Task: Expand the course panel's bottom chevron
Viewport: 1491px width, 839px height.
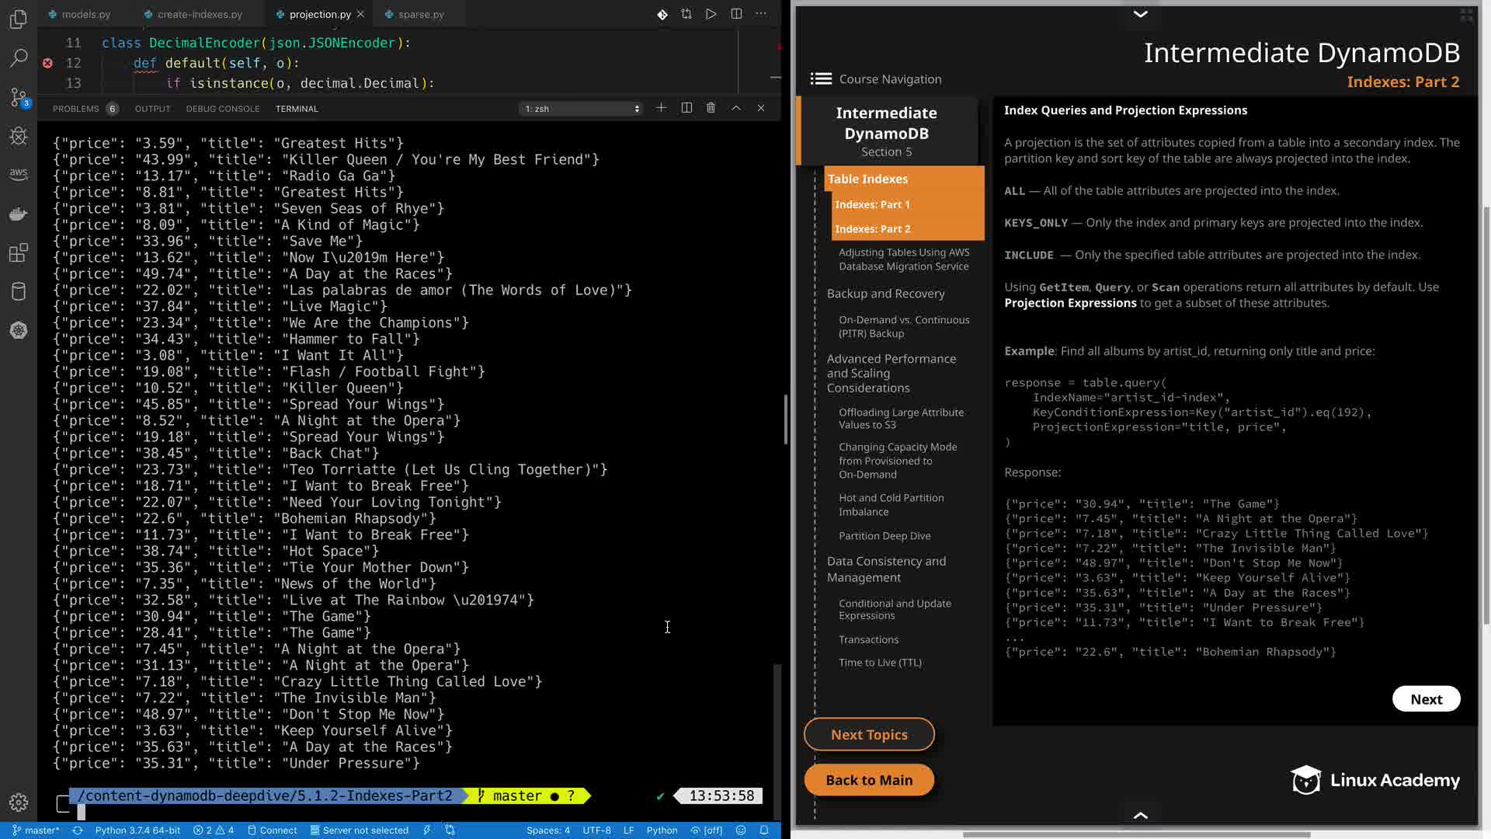Action: [1140, 815]
